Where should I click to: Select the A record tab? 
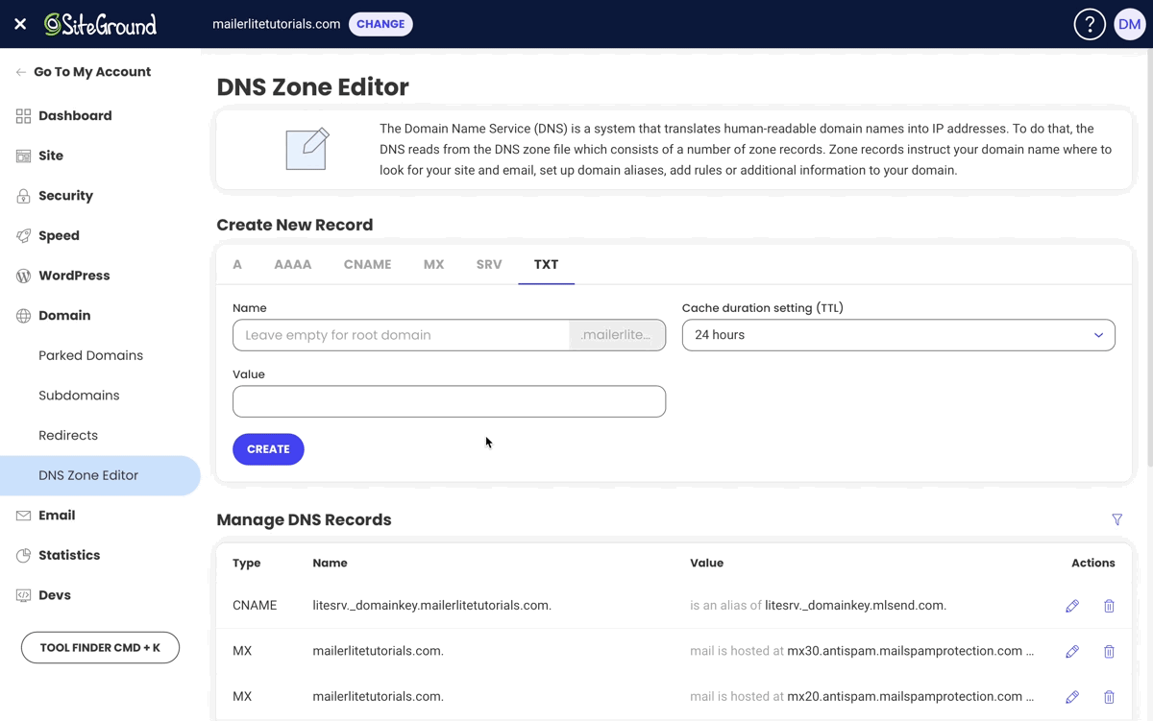237,264
